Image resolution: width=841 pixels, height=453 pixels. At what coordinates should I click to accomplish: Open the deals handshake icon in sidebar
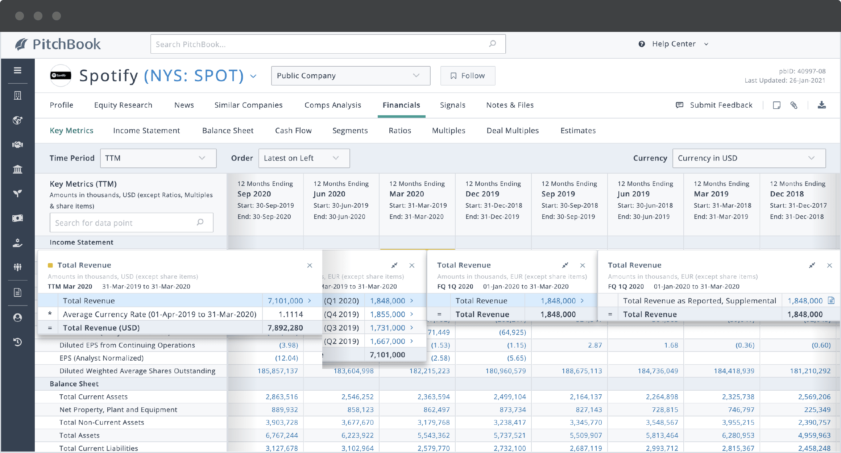coord(17,144)
